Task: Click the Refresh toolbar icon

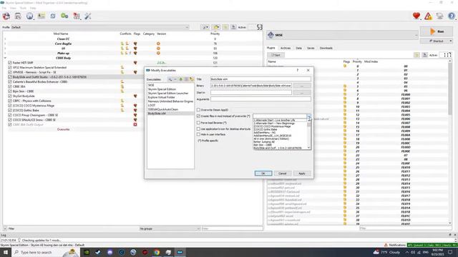Action: coord(53,16)
